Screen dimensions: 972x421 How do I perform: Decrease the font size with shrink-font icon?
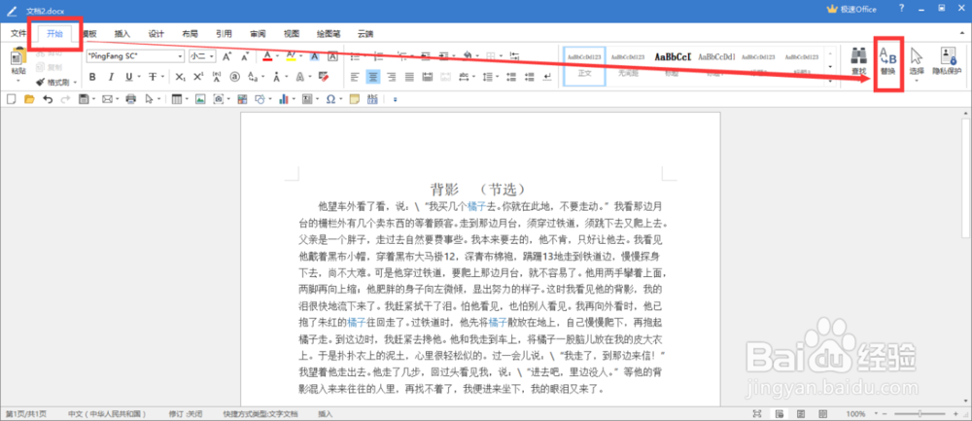(x=244, y=56)
